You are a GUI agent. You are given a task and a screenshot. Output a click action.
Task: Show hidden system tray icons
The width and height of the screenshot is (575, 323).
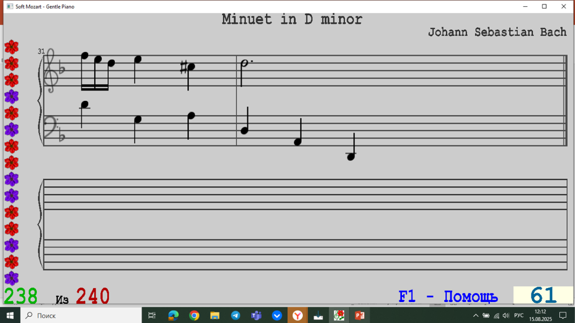tap(476, 315)
